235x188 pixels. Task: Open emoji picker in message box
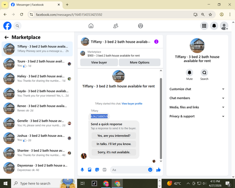pyautogui.click(x=150, y=170)
